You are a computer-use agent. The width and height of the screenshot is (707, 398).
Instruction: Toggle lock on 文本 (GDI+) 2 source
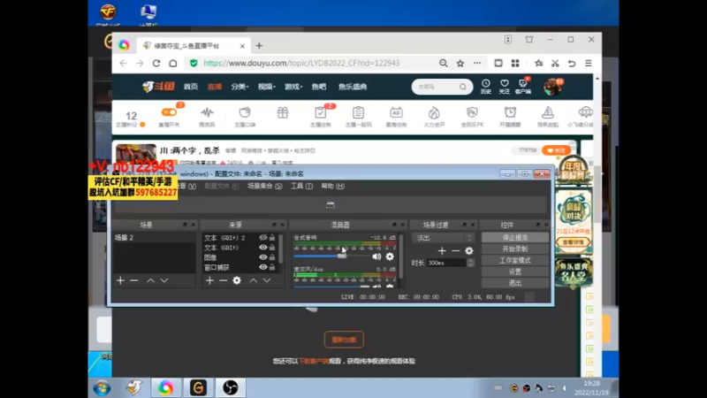(272, 237)
